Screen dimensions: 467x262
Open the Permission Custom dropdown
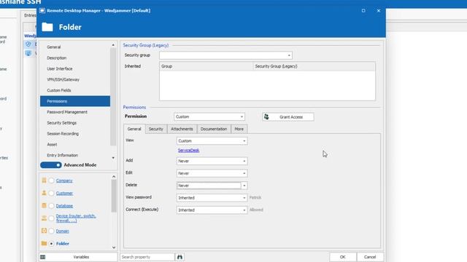tap(209, 116)
